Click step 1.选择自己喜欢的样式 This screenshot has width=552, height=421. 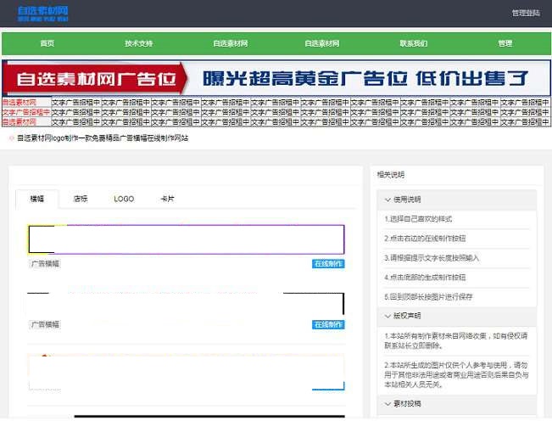[x=418, y=219]
